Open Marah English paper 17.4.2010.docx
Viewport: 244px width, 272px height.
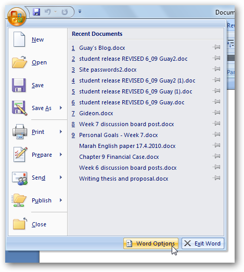coord(127,146)
